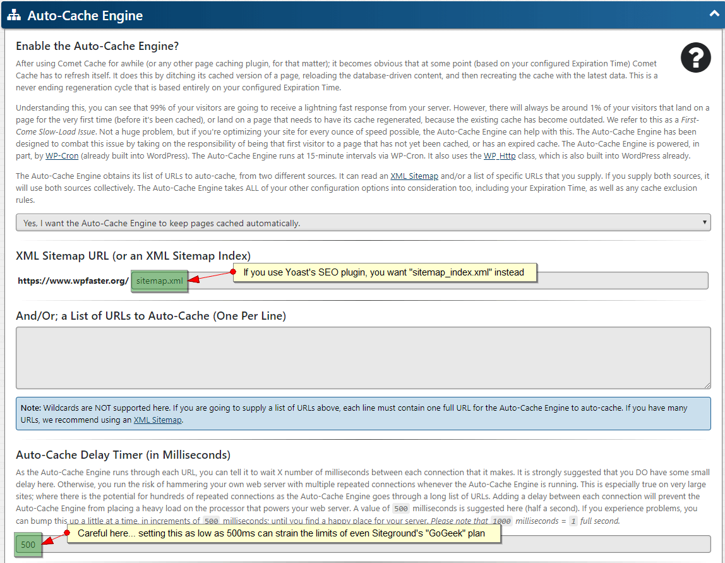Screen dimensions: 725x563
Task: Open the Auto-Cache Engine enable dropdown
Action: [363, 222]
